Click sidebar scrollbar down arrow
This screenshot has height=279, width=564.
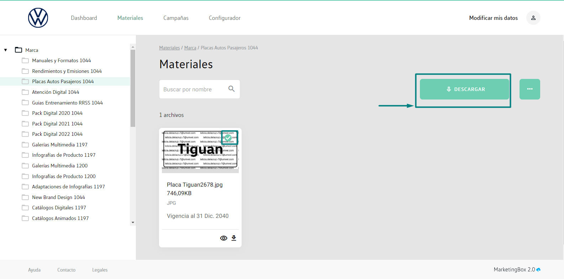(x=133, y=222)
